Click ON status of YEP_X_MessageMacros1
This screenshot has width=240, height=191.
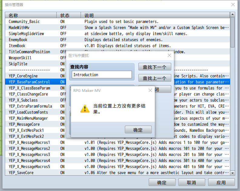(62, 142)
